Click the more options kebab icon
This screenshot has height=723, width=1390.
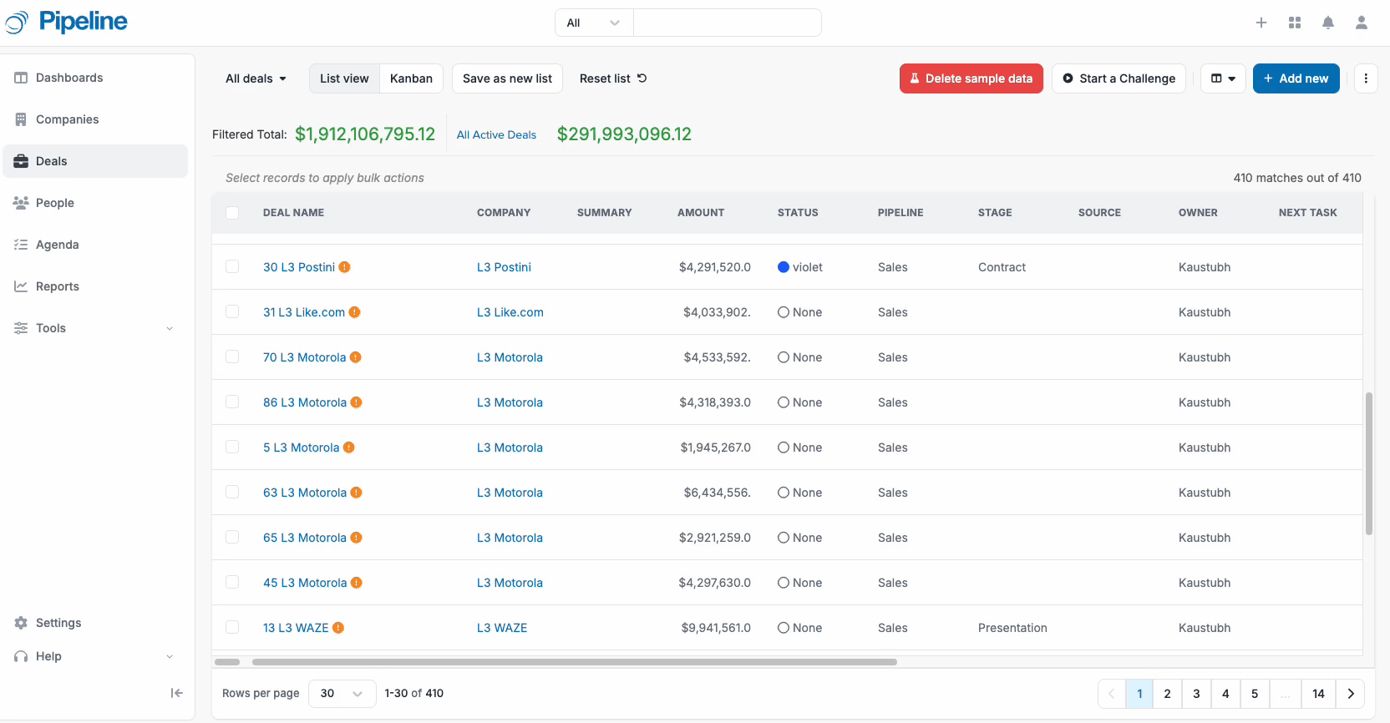click(x=1366, y=78)
